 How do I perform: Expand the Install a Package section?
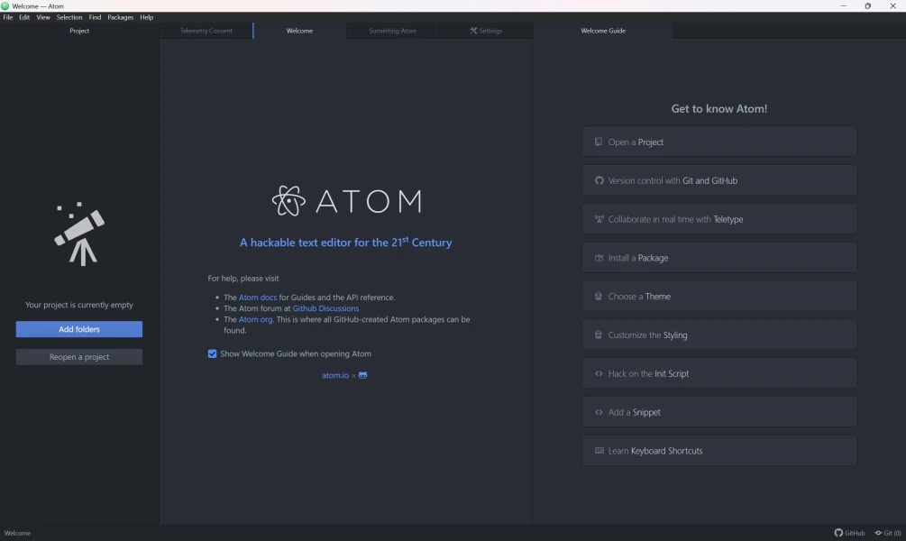coord(718,258)
